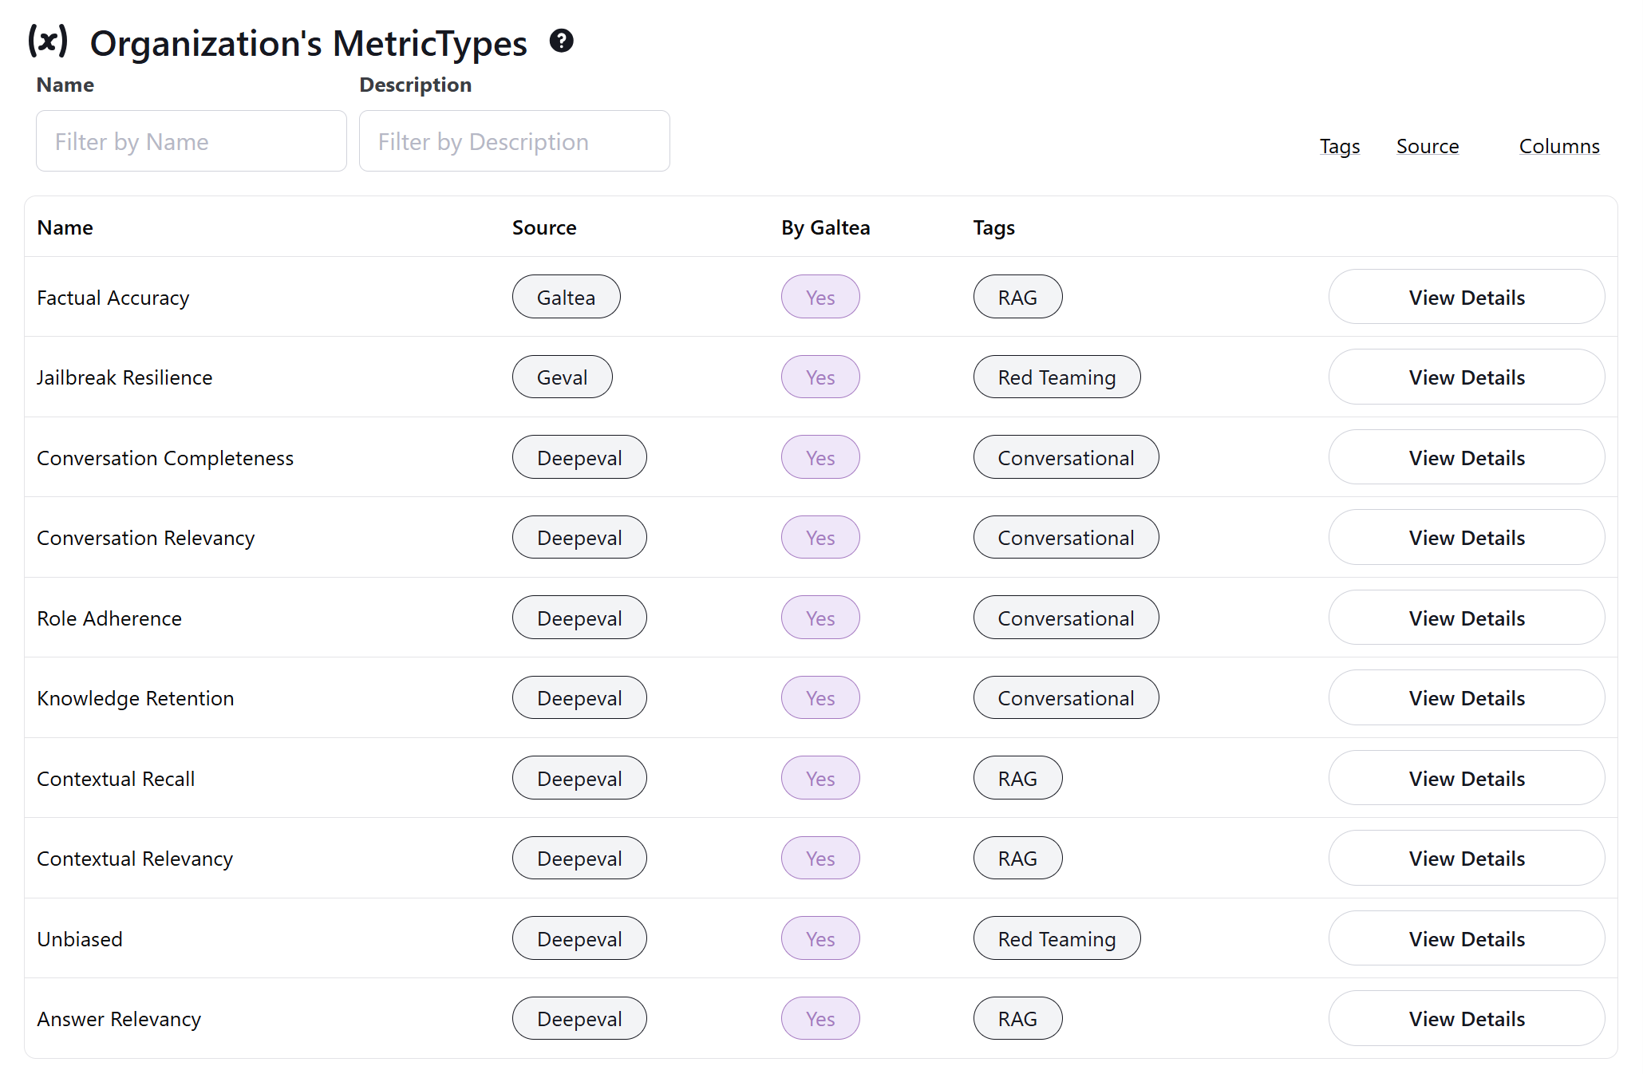
Task: Click the Geval source badge
Action: 562,377
